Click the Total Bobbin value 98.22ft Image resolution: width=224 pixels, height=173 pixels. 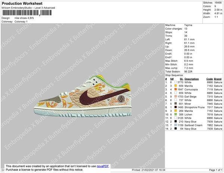(188, 72)
